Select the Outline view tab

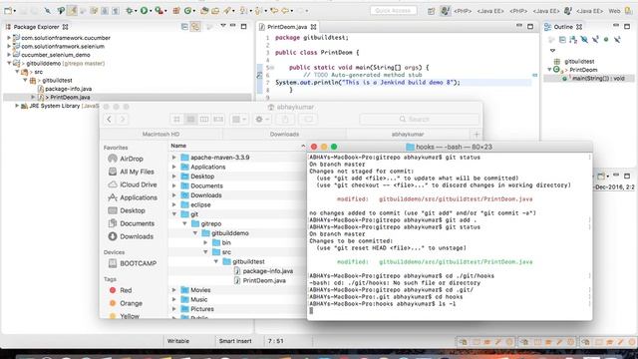[x=563, y=27]
